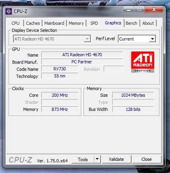Click the Core clock 200 MHz field
The height and width of the screenshot is (173, 170).
pyautogui.click(x=60, y=95)
